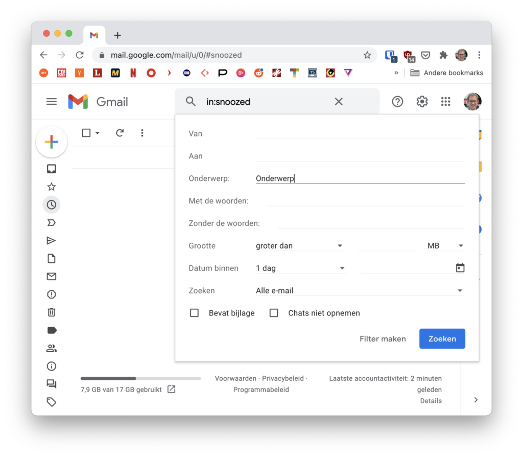Open All Mail envelope icon
The width and height of the screenshot is (523, 457).
tap(52, 277)
